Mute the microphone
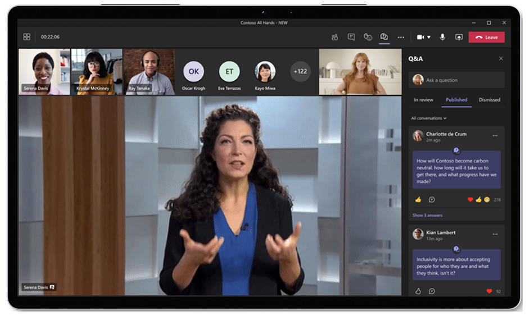The height and width of the screenshot is (316, 530). pyautogui.click(x=442, y=37)
